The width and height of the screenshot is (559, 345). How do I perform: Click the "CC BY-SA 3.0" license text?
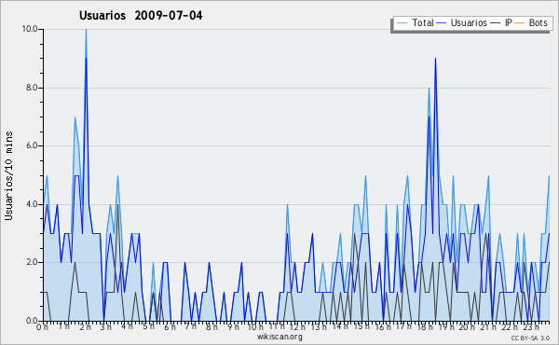click(530, 338)
